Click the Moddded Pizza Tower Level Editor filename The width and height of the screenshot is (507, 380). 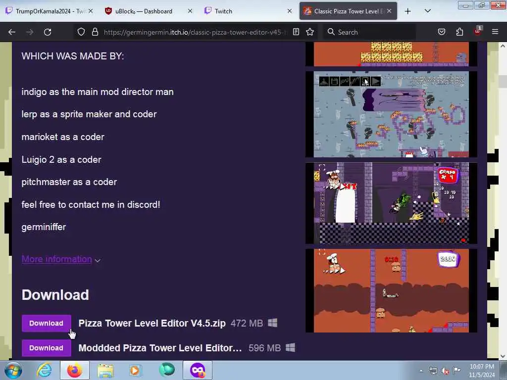pos(160,348)
